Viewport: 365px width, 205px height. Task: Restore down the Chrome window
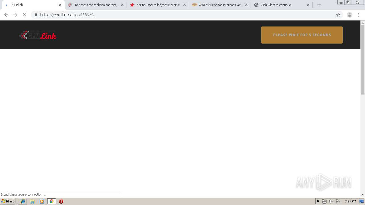(x=348, y=3)
